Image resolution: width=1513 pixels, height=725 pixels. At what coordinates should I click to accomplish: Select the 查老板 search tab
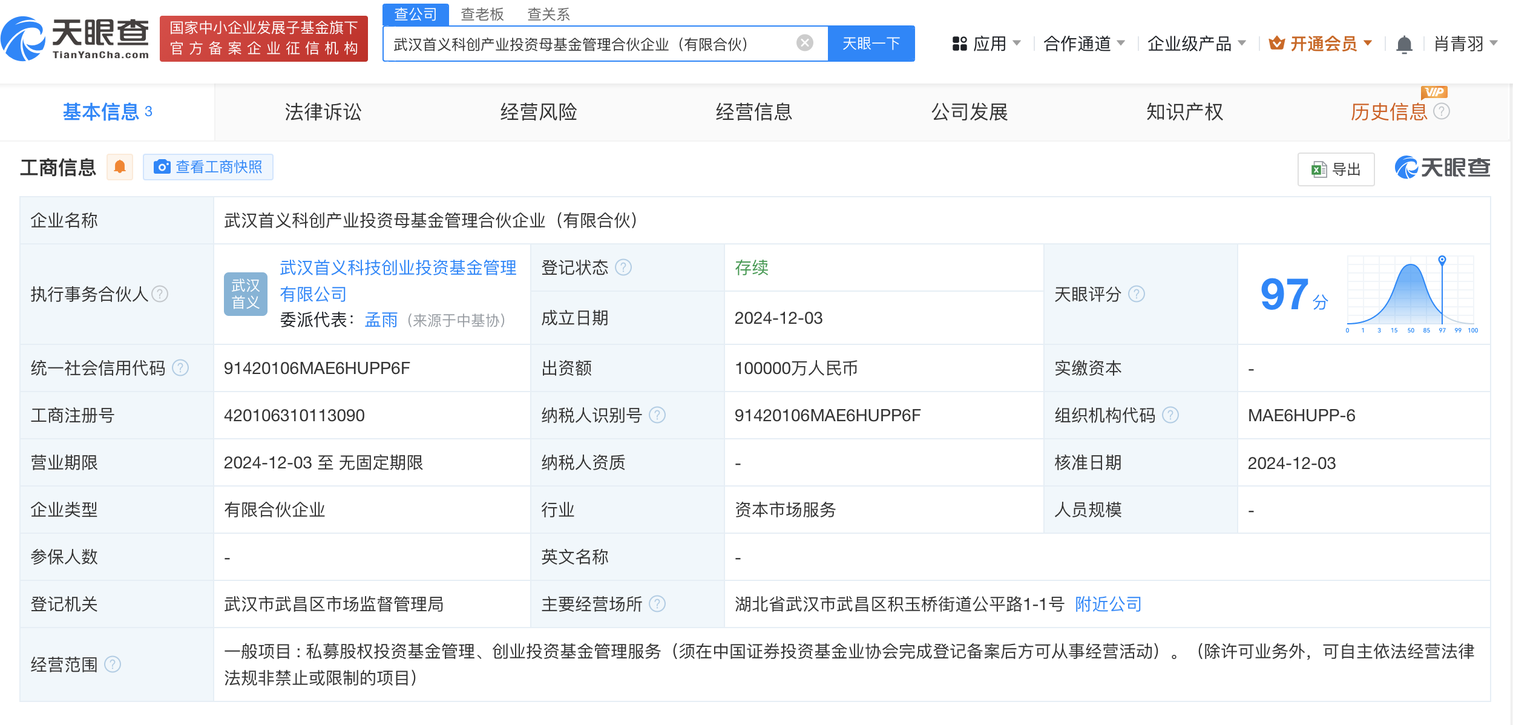(x=482, y=14)
